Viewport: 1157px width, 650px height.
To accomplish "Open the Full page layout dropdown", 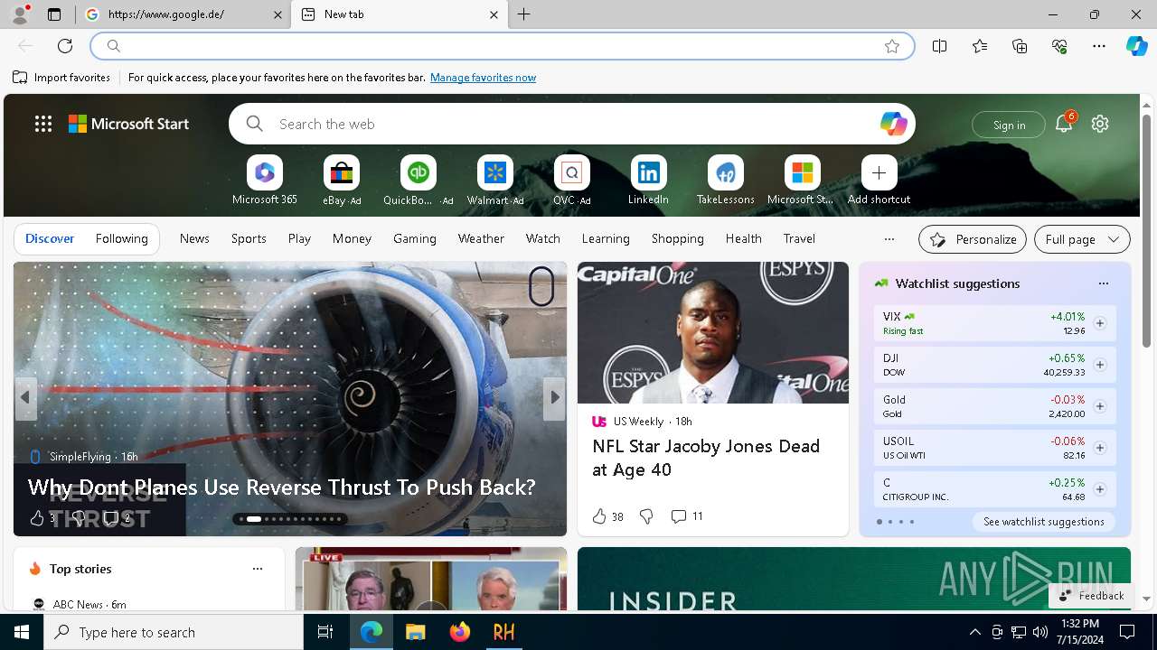I will 1082,239.
